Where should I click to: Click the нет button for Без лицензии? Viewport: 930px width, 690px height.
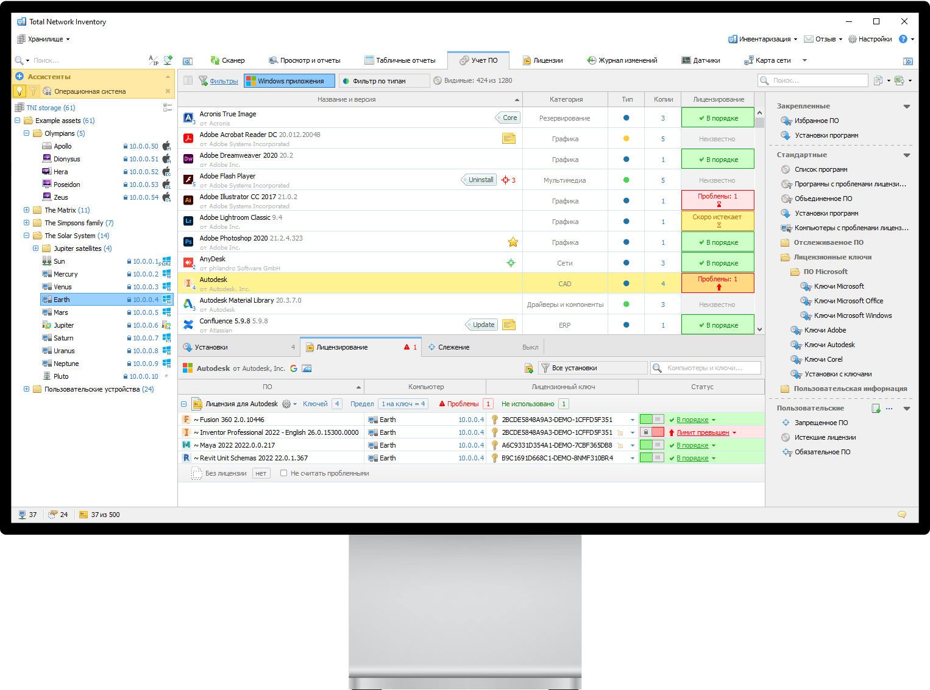click(261, 473)
